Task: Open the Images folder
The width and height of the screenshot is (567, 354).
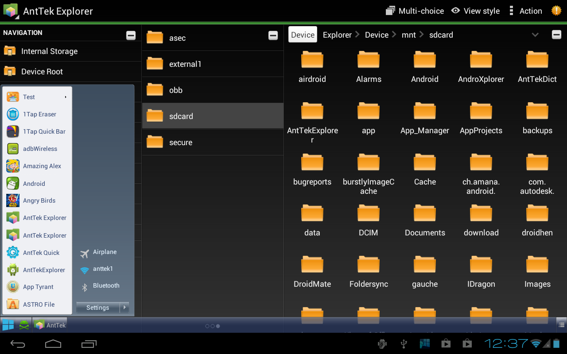Action: pos(537,271)
